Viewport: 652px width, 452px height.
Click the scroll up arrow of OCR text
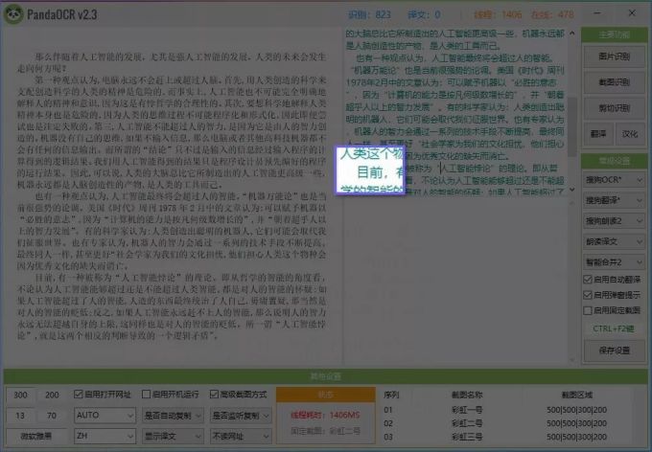[572, 33]
